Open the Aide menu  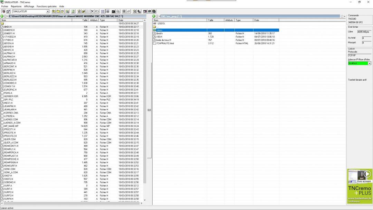pyautogui.click(x=61, y=7)
